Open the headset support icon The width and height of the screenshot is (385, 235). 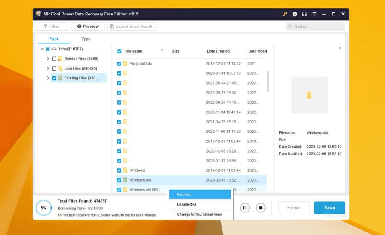[x=305, y=14]
